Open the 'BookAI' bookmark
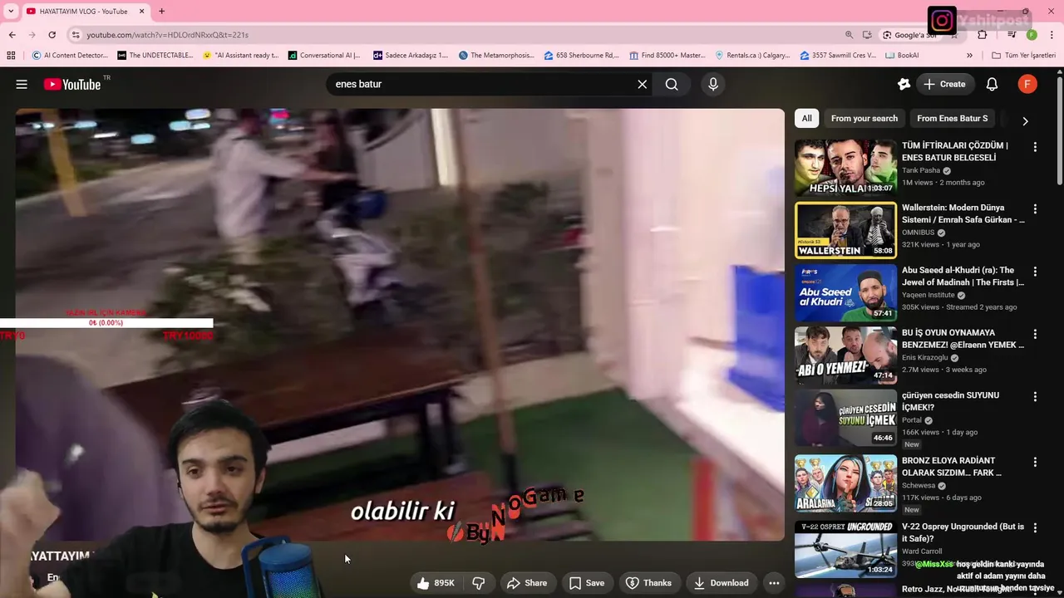This screenshot has width=1064, height=598. (x=902, y=56)
